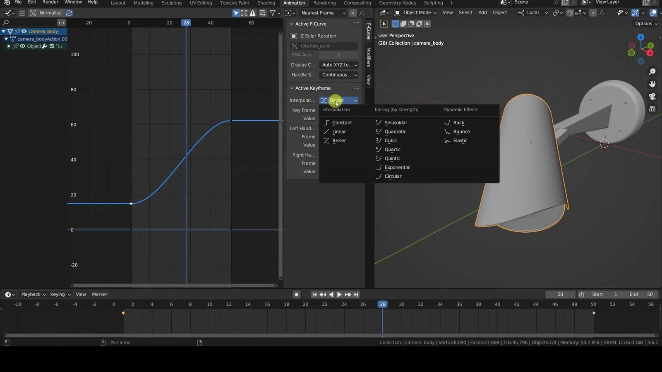
Task: Toggle the Object channel checkbox
Action: click(52, 46)
